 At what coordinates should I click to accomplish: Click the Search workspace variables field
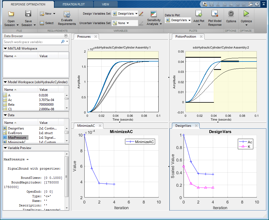coord(31,42)
